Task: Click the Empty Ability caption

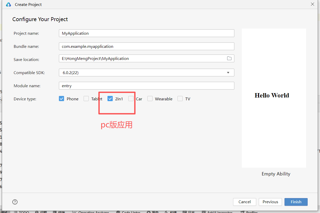Action: click(276, 174)
